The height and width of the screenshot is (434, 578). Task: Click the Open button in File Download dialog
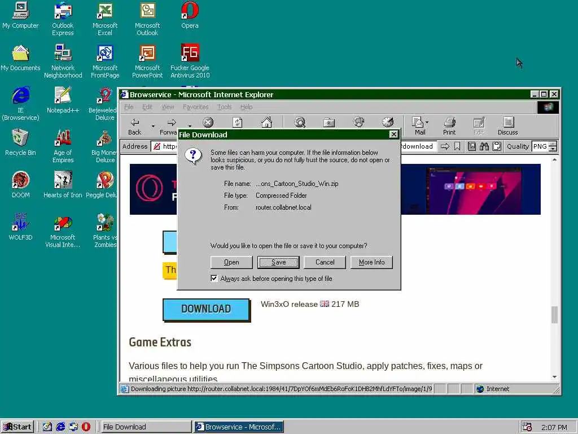(231, 262)
